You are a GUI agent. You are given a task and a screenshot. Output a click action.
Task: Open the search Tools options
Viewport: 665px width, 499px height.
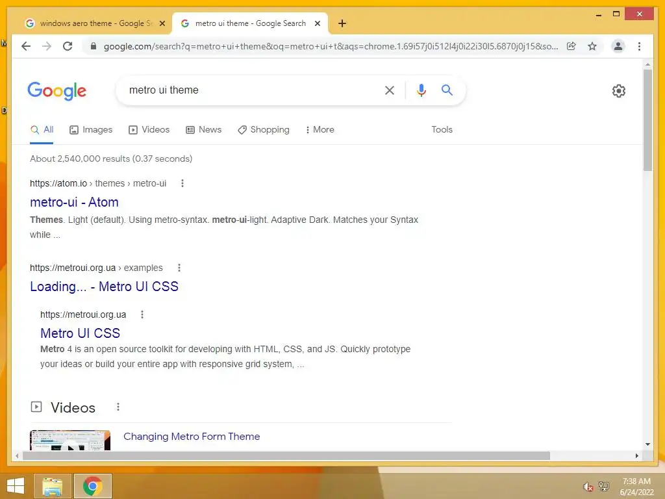(x=442, y=130)
